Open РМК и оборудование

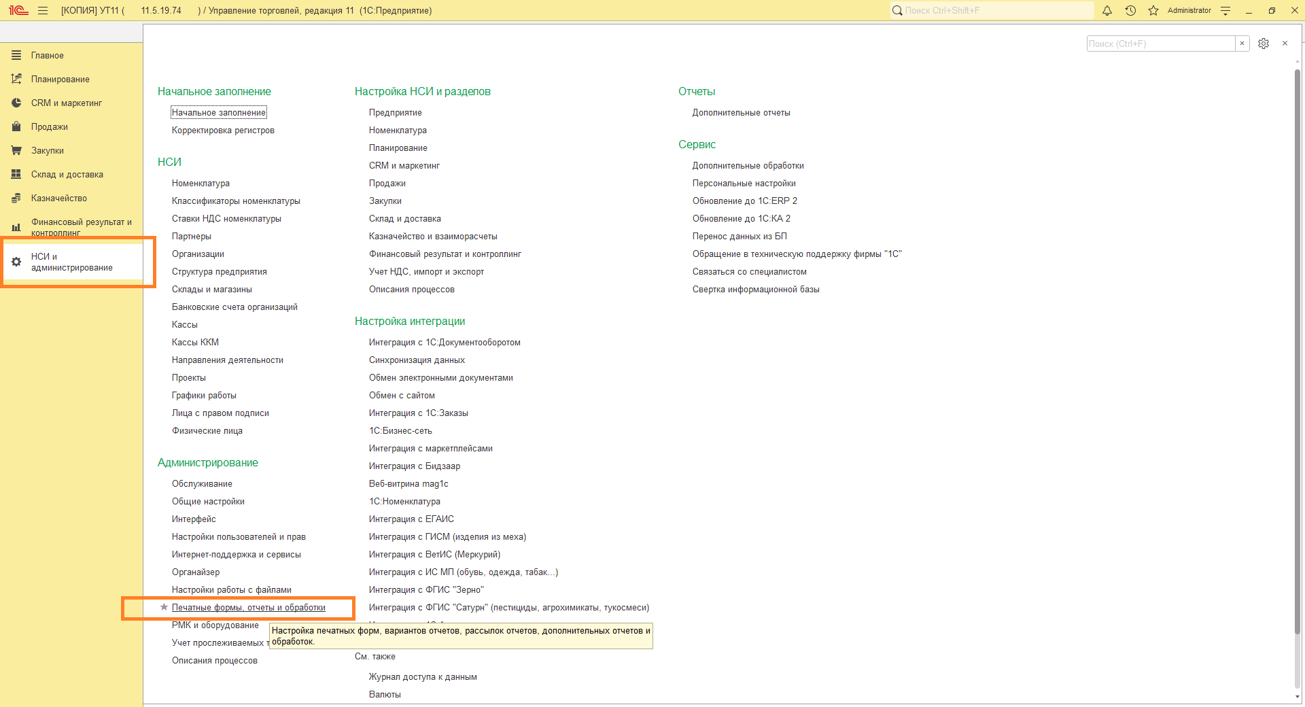coord(215,625)
